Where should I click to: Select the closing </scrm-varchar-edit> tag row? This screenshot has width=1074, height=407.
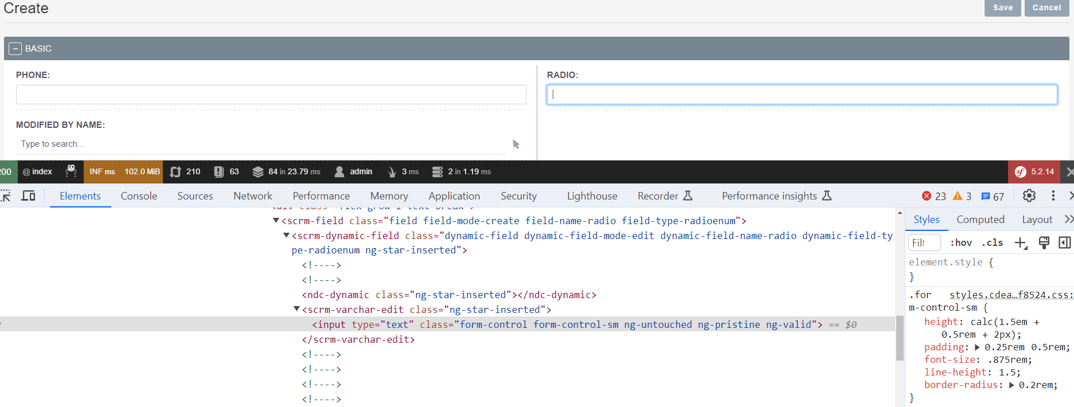pos(358,339)
